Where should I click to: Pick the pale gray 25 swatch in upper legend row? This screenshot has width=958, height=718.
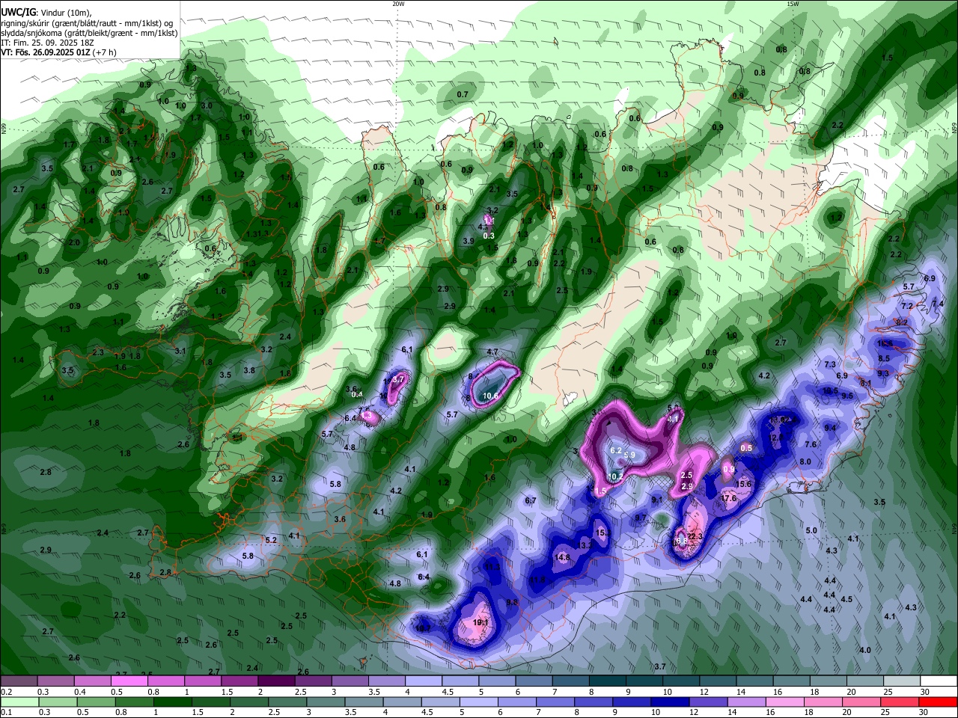[x=902, y=681]
